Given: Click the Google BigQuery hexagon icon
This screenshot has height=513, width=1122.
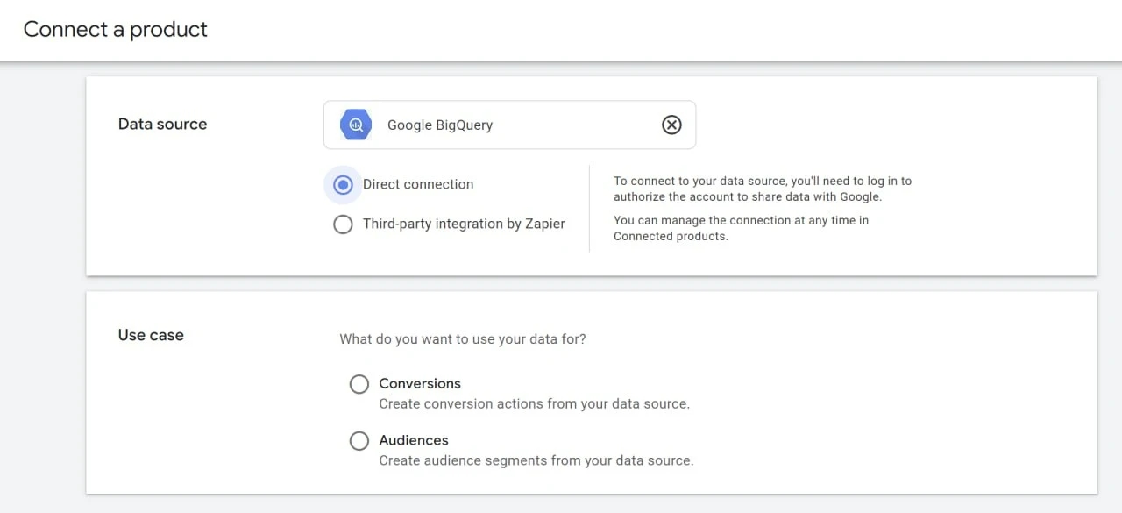Looking at the screenshot, I should (356, 125).
